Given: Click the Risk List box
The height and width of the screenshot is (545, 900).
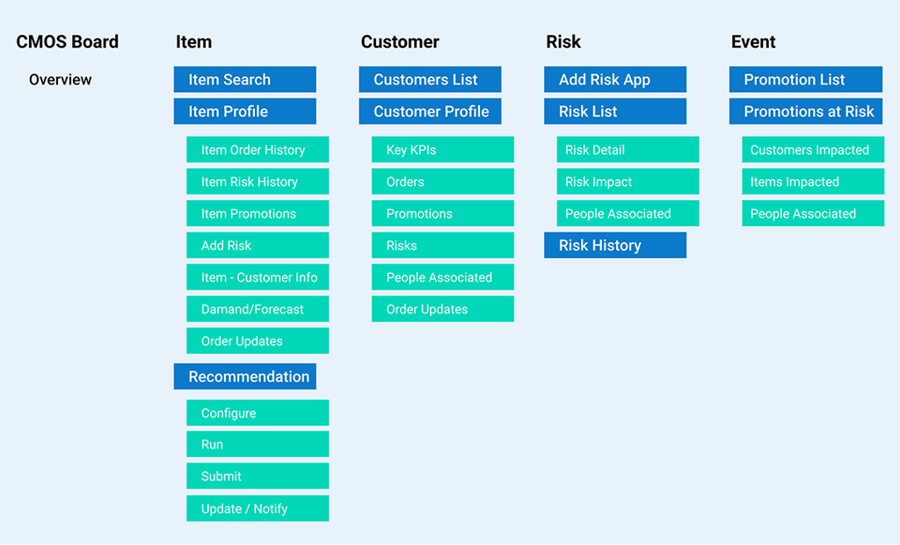Looking at the screenshot, I should click(x=614, y=111).
